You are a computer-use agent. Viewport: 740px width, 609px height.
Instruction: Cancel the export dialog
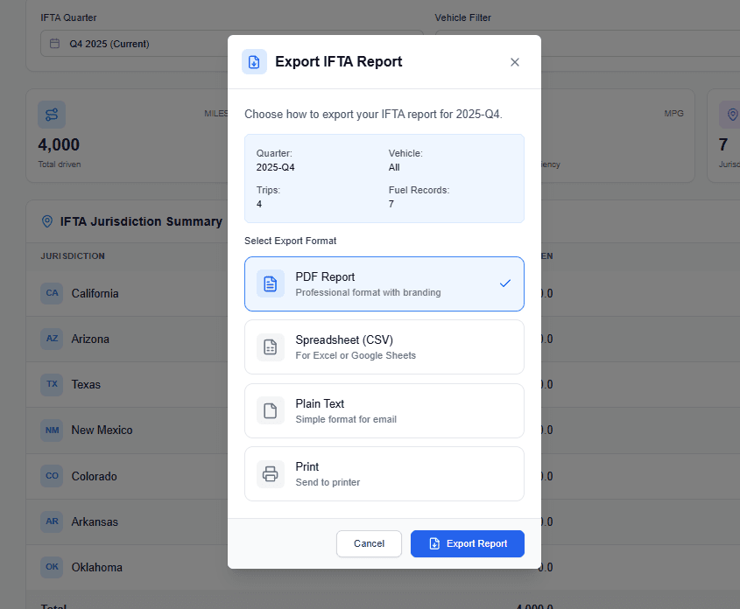point(369,543)
